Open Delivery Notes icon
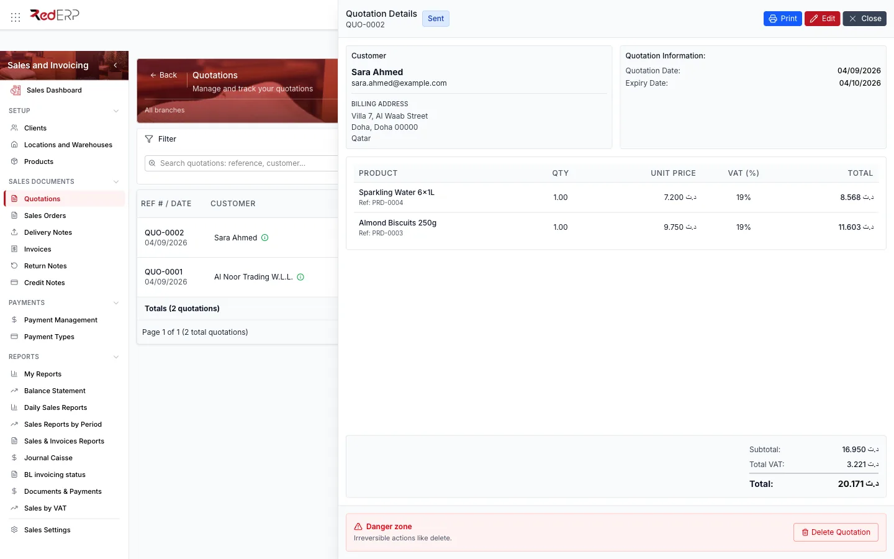 click(14, 232)
